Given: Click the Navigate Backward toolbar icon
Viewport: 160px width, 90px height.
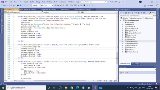Looking at the screenshot, I should (x=4, y=5).
